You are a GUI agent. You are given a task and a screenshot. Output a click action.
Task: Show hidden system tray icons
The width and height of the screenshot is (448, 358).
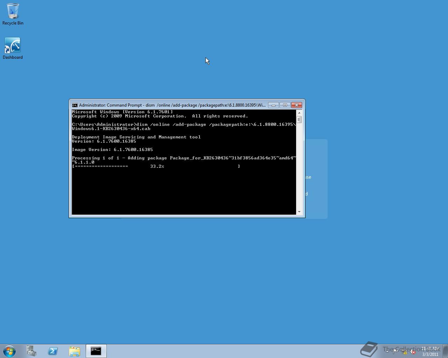tap(387, 351)
